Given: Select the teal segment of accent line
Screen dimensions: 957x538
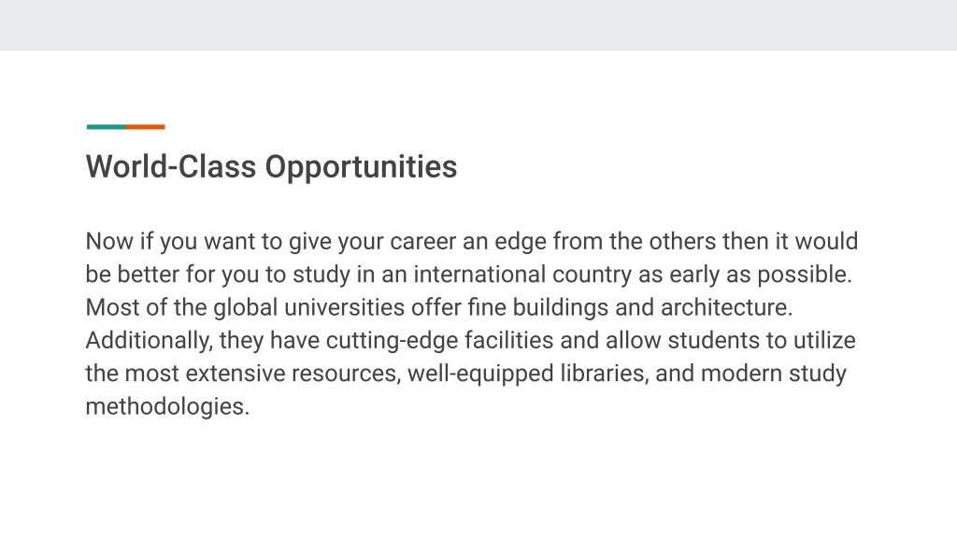Looking at the screenshot, I should (x=107, y=127).
